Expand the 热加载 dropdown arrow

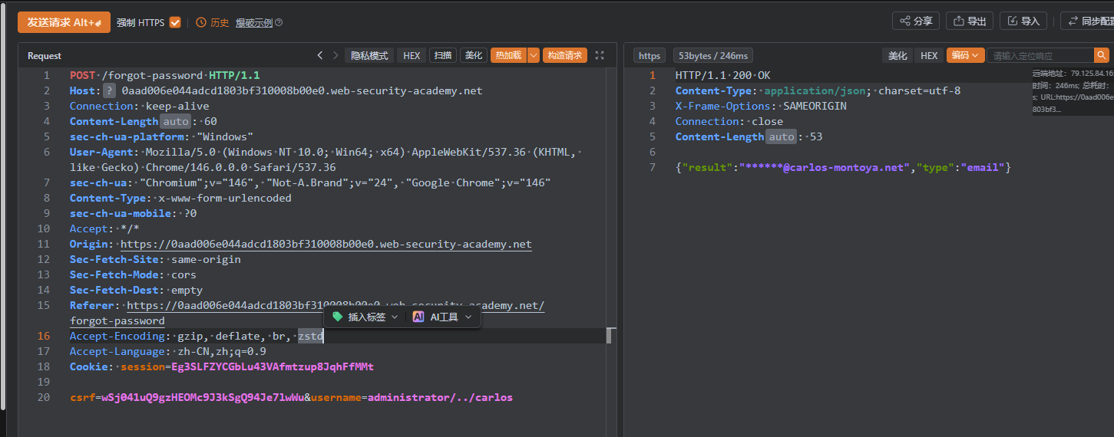tap(534, 55)
